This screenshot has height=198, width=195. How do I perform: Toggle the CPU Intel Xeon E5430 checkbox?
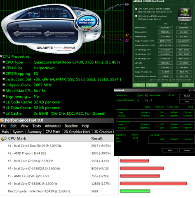pos(136,16)
